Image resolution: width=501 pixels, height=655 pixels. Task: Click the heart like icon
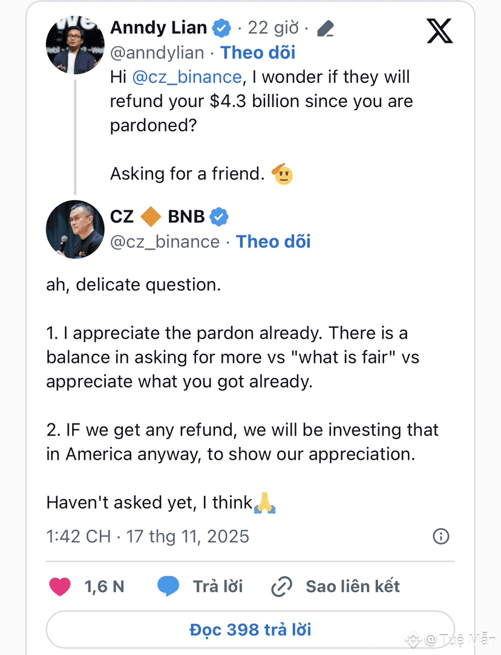click(x=60, y=586)
